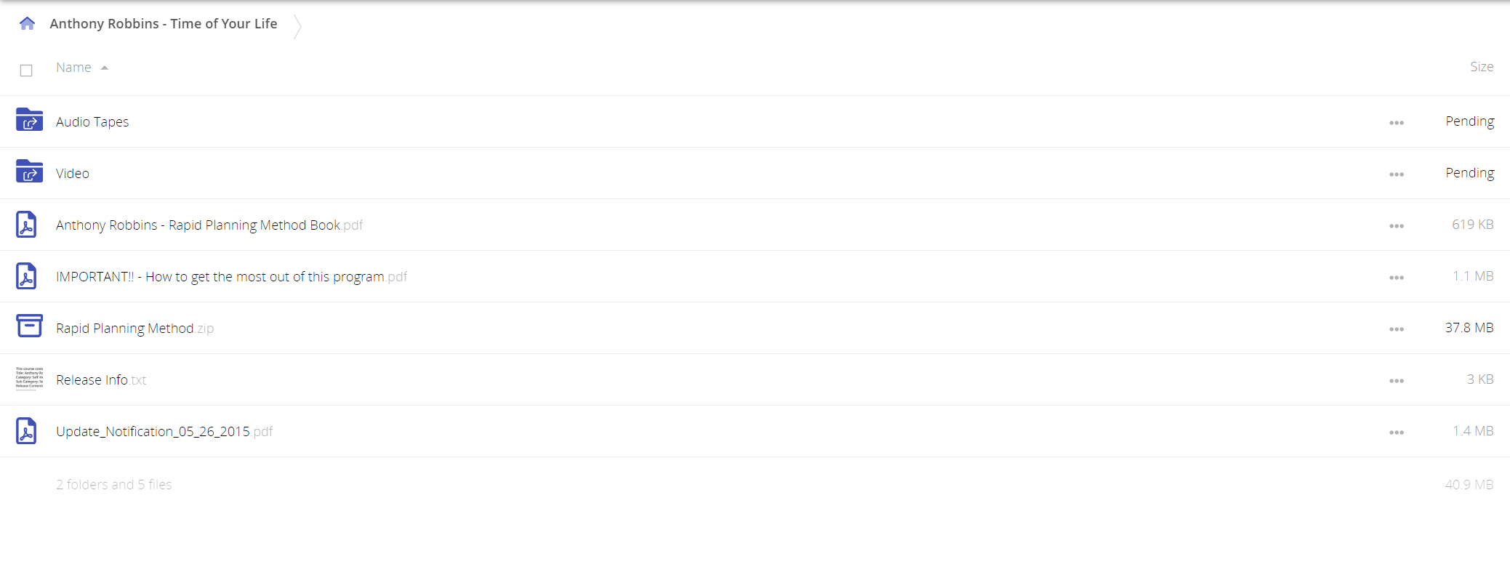Sort files by the Size column

1481,67
